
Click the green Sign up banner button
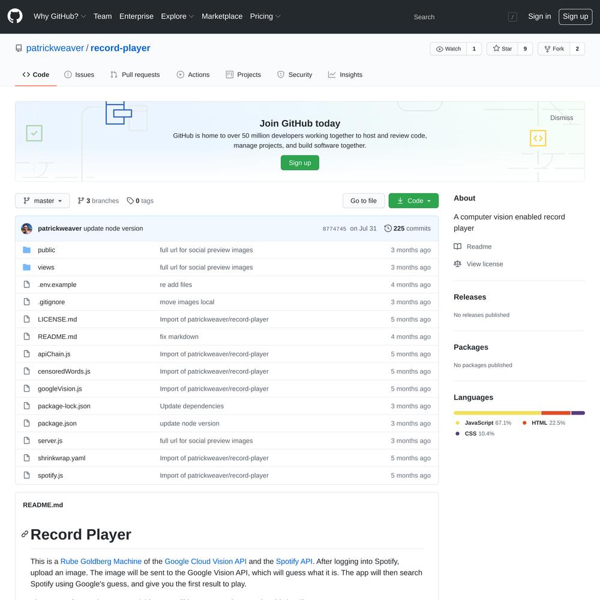pos(299,163)
